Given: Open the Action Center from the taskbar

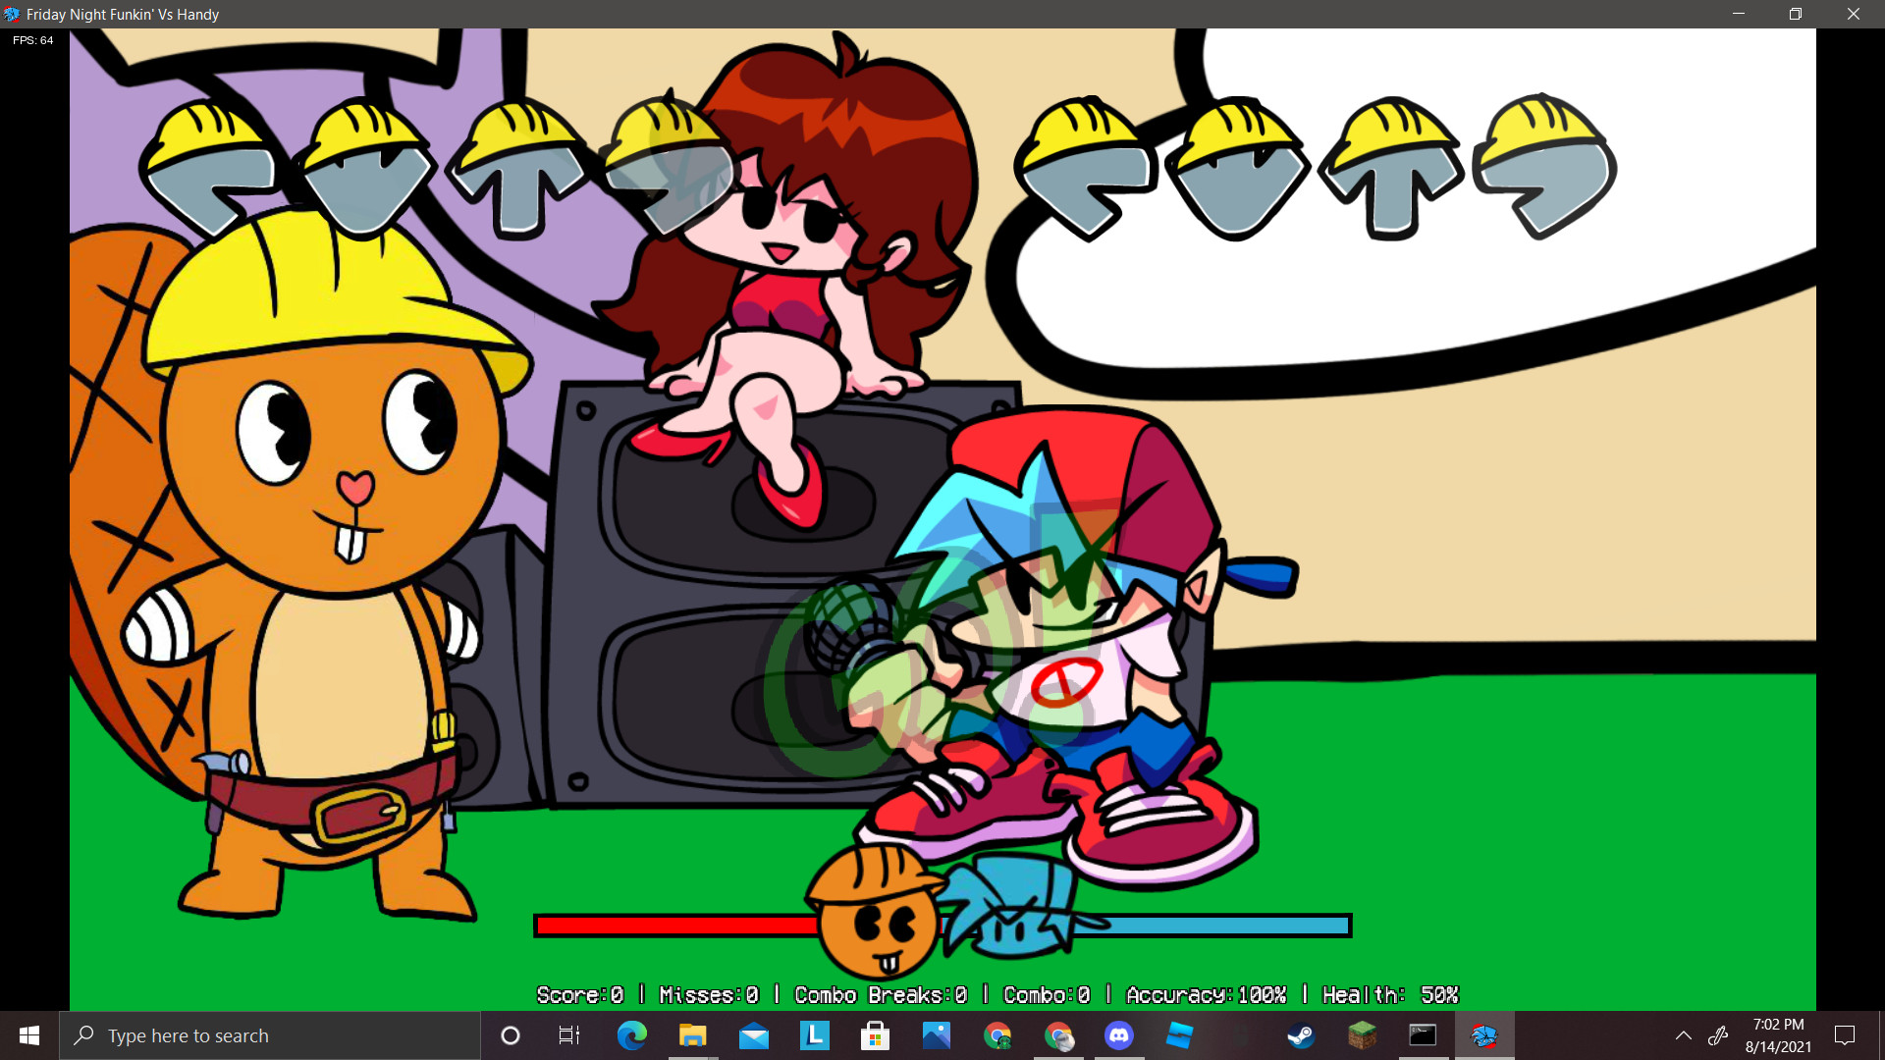Looking at the screenshot, I should tap(1844, 1035).
